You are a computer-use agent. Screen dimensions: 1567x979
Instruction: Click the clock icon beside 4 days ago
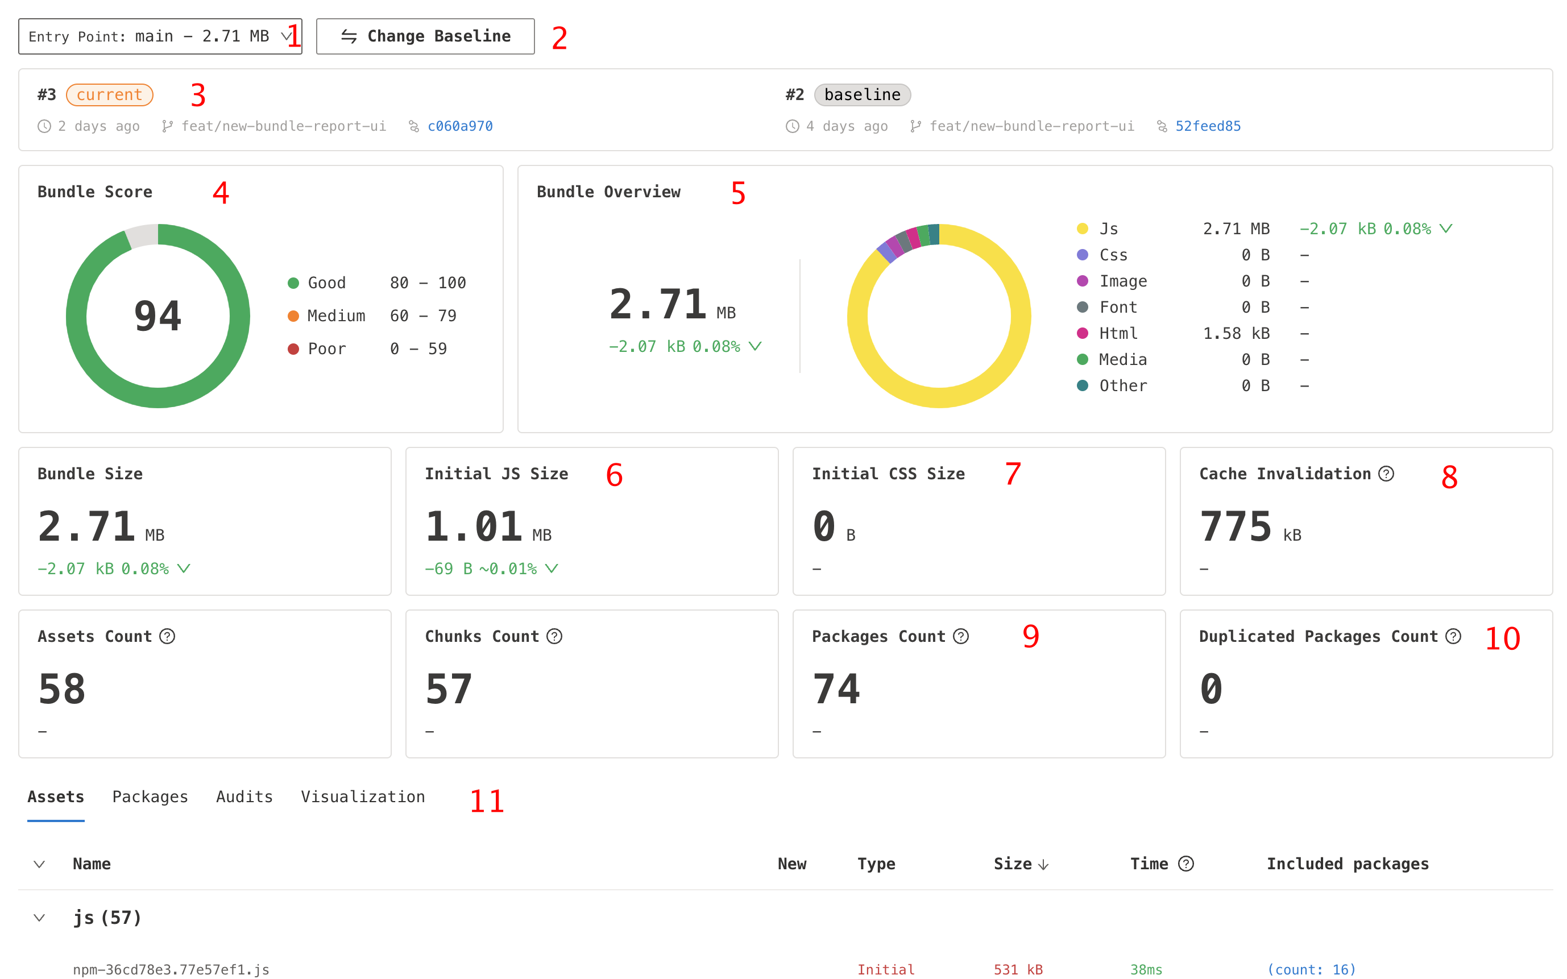[793, 126]
